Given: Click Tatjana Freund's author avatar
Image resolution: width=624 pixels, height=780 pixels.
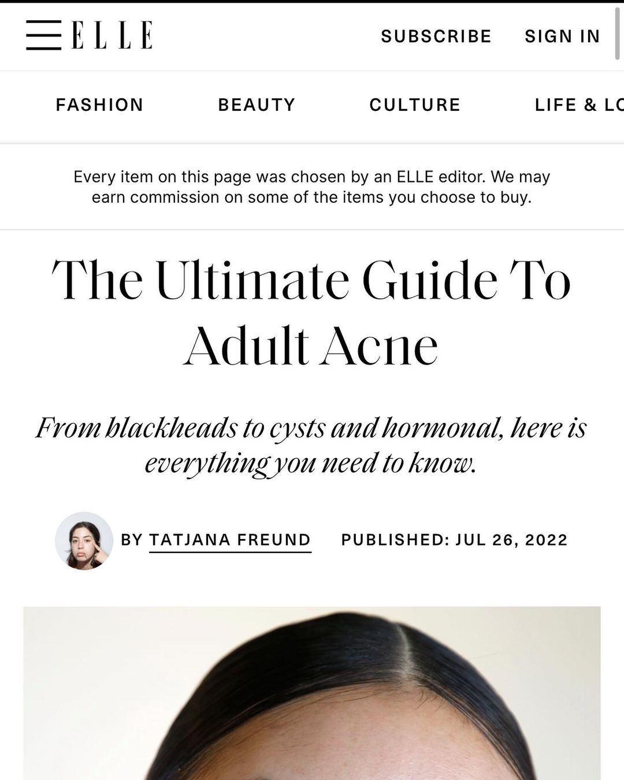Looking at the screenshot, I should (84, 541).
